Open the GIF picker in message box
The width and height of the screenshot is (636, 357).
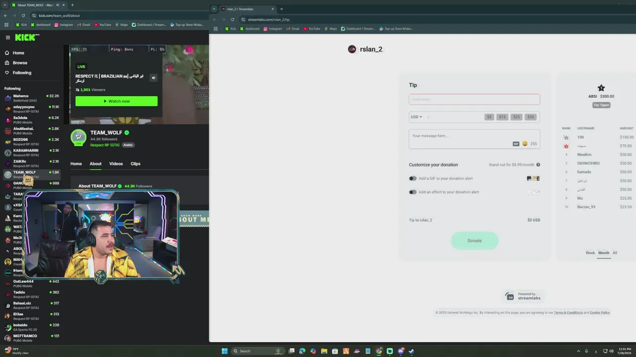click(516, 144)
